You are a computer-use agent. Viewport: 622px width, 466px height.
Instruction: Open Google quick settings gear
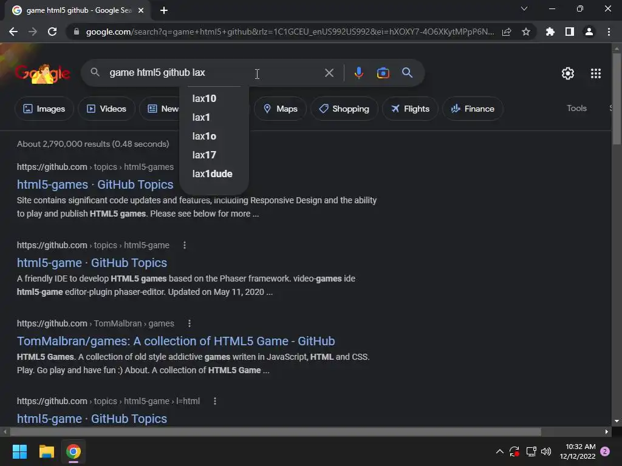click(568, 73)
